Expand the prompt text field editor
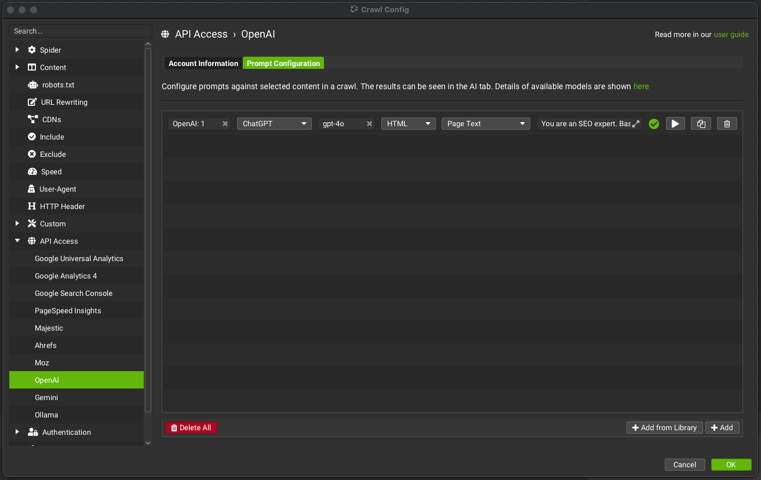This screenshot has width=761, height=480. click(x=636, y=123)
